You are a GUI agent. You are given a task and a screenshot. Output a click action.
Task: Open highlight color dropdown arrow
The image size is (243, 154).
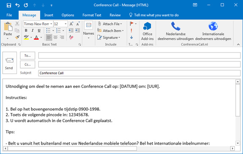coord(31,37)
